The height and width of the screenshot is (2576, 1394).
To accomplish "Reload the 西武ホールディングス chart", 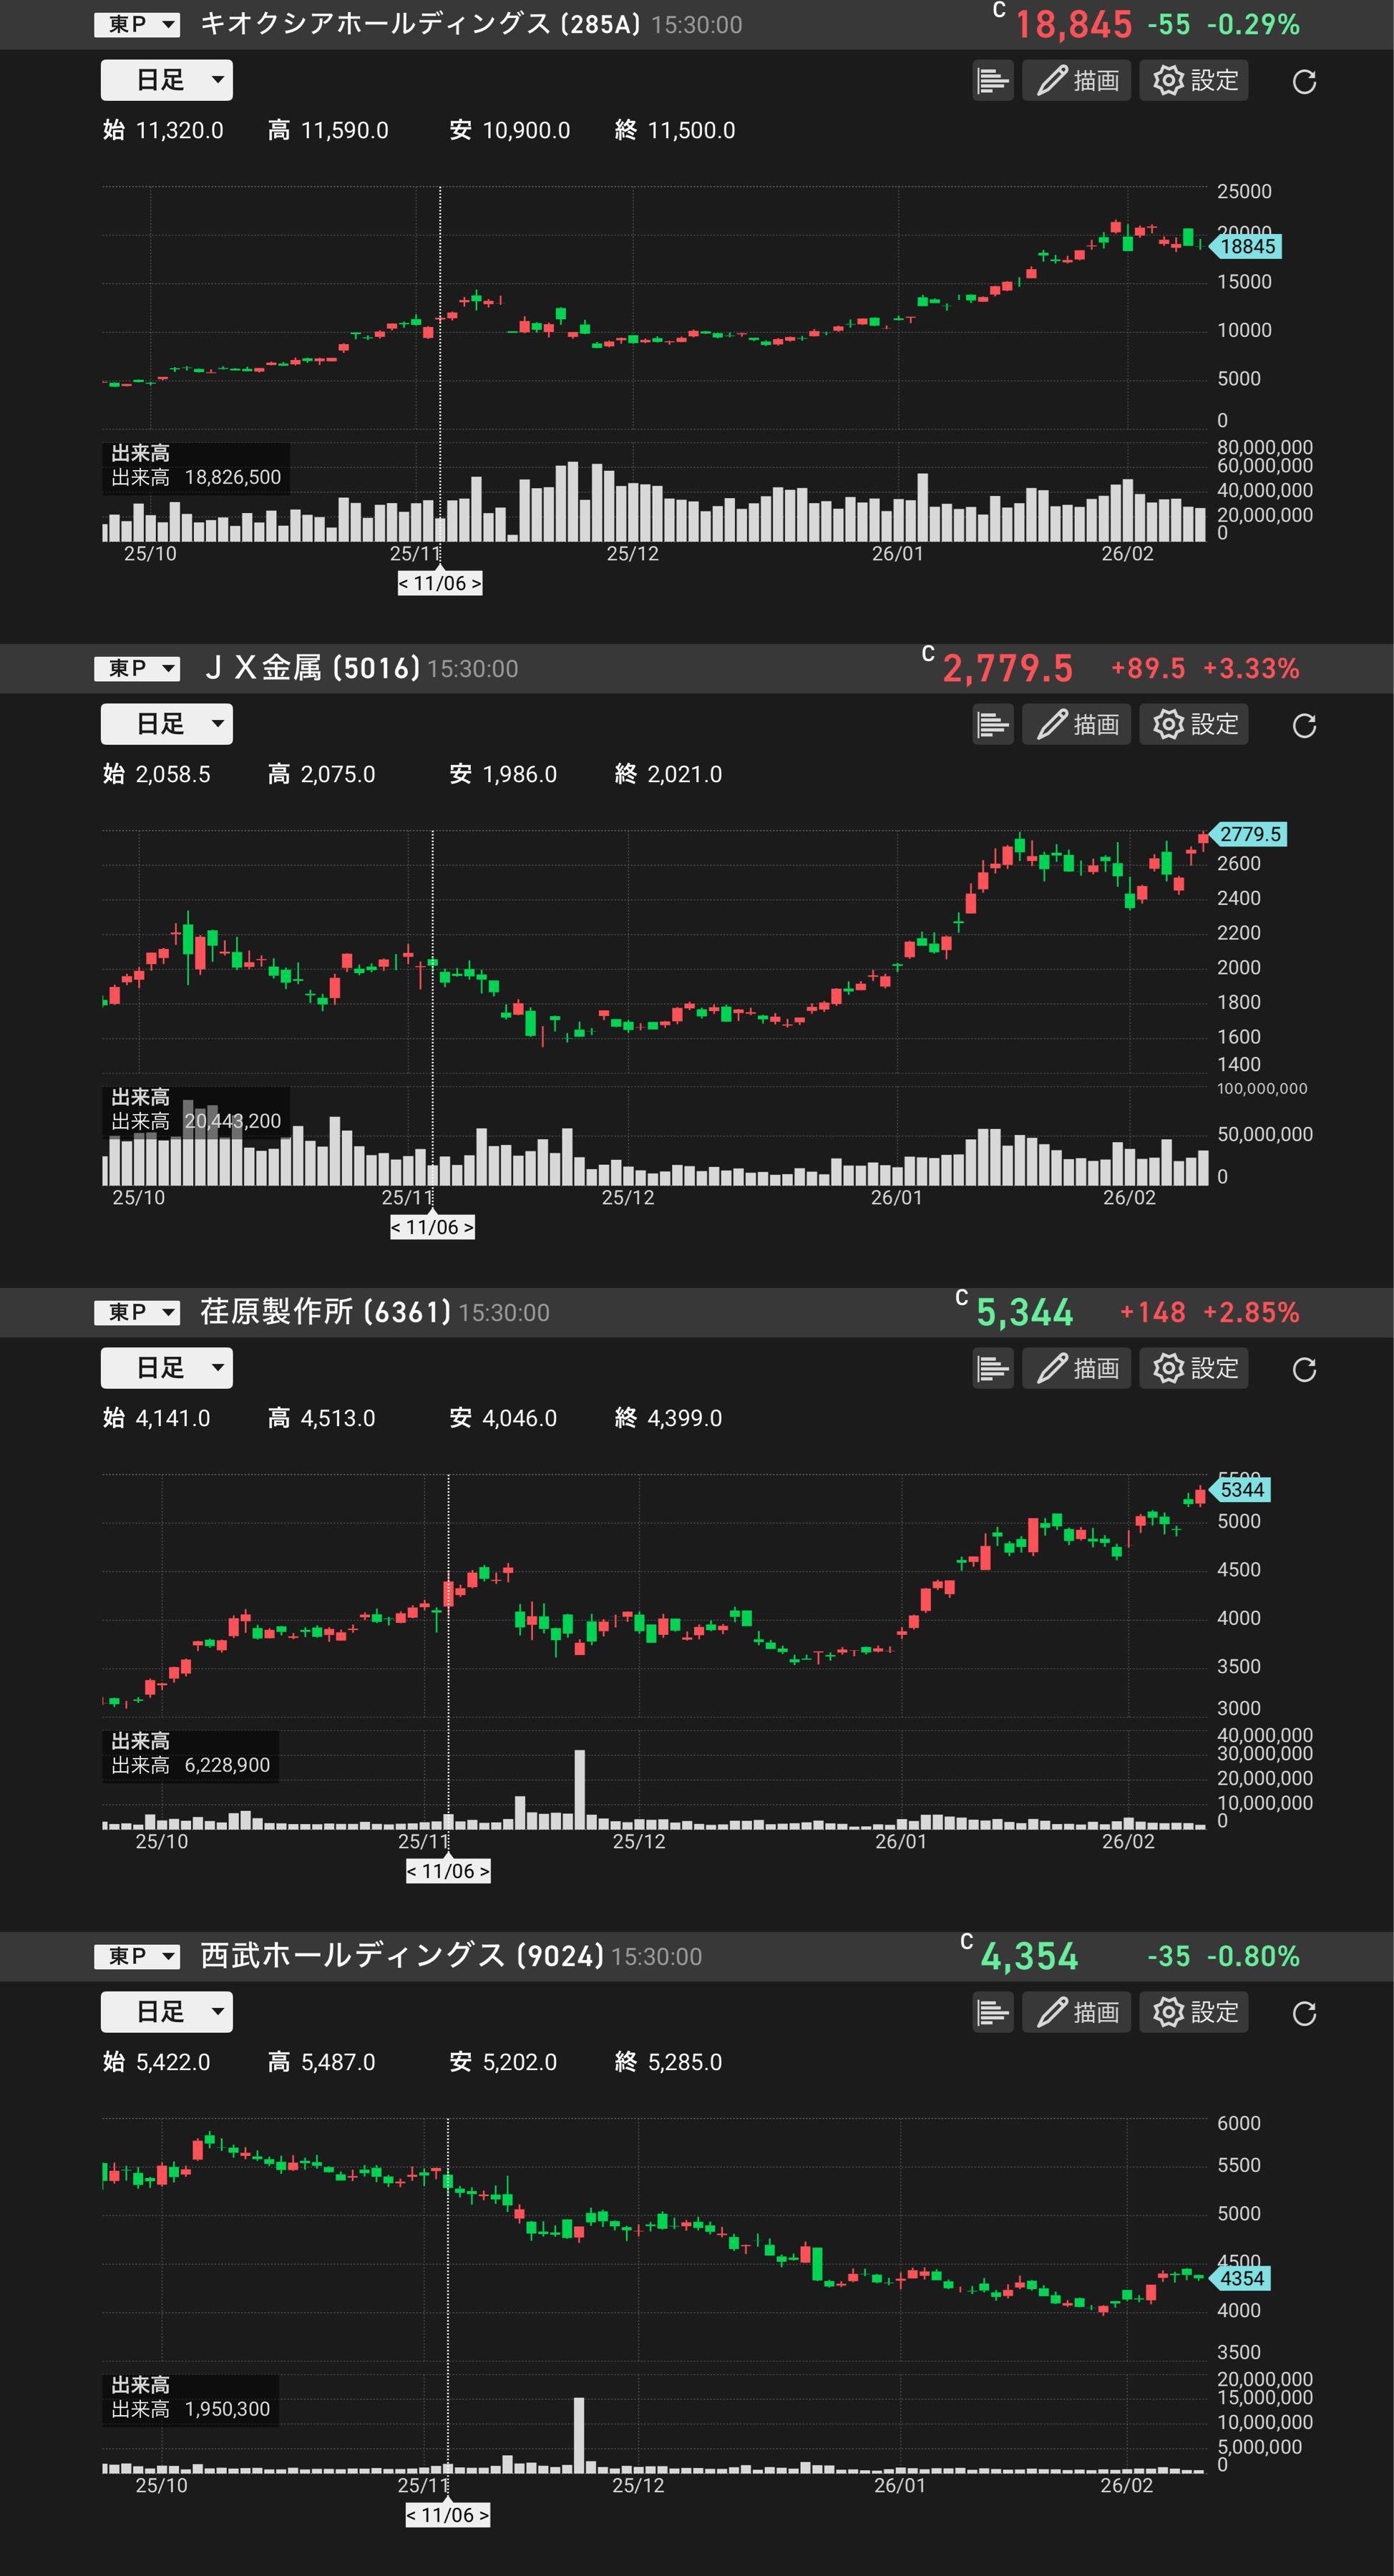I will [1304, 2014].
